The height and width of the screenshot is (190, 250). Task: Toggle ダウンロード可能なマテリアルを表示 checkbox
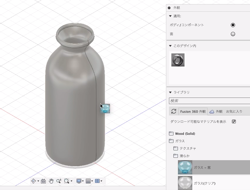(x=234, y=122)
